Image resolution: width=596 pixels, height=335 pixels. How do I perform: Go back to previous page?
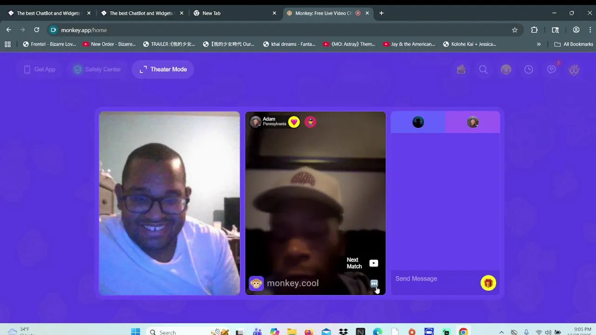coord(8,30)
